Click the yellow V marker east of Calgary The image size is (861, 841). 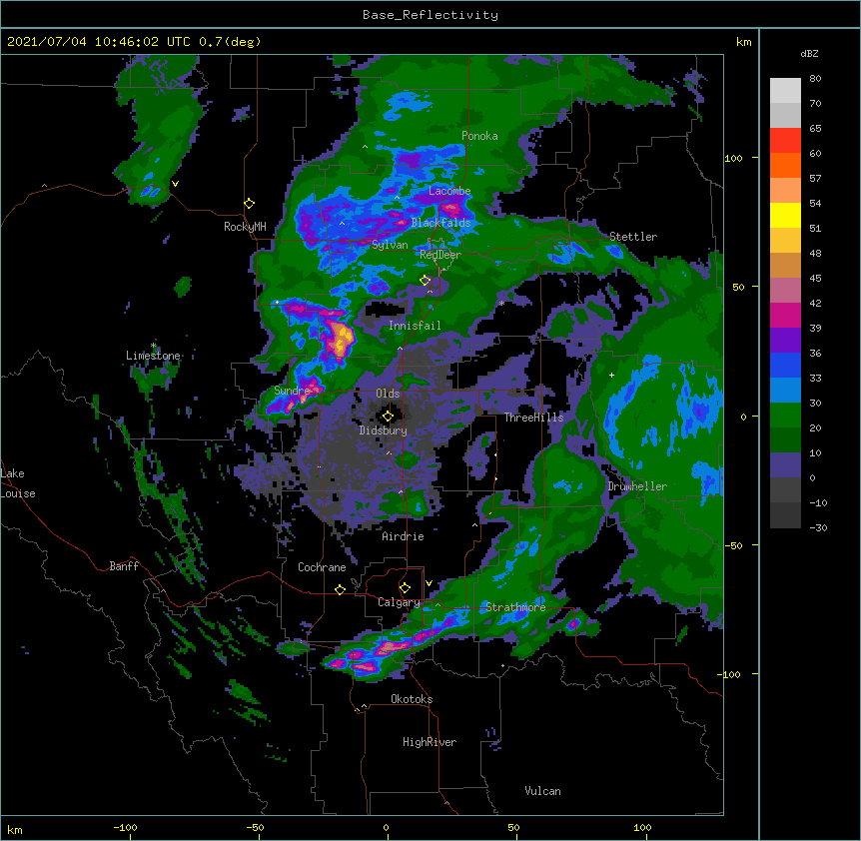point(429,583)
